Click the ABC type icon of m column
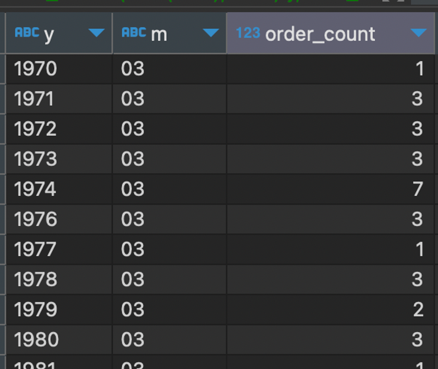Image resolution: width=438 pixels, height=369 pixels. 134,33
